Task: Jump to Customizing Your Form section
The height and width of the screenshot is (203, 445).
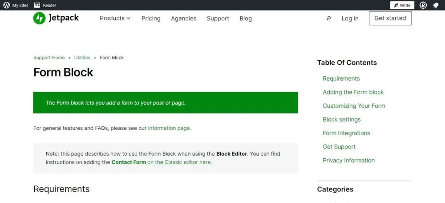Action: [354, 106]
